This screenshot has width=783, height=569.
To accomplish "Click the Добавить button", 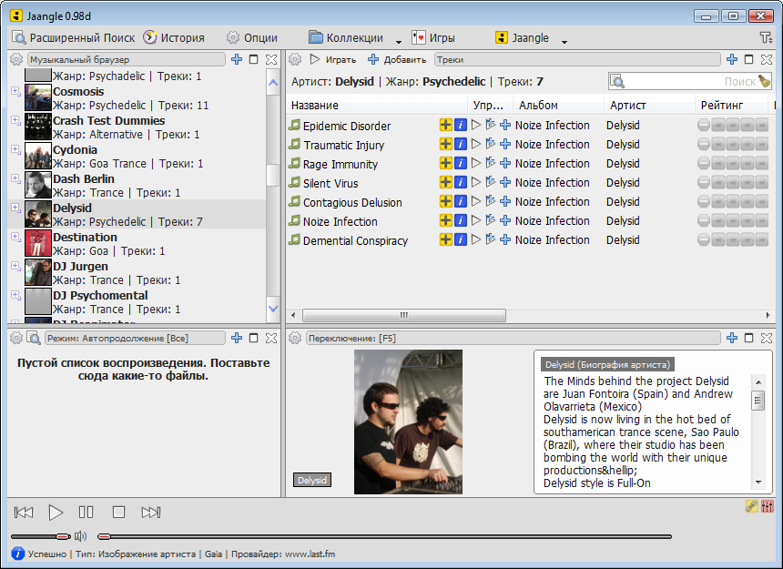I will pos(397,59).
